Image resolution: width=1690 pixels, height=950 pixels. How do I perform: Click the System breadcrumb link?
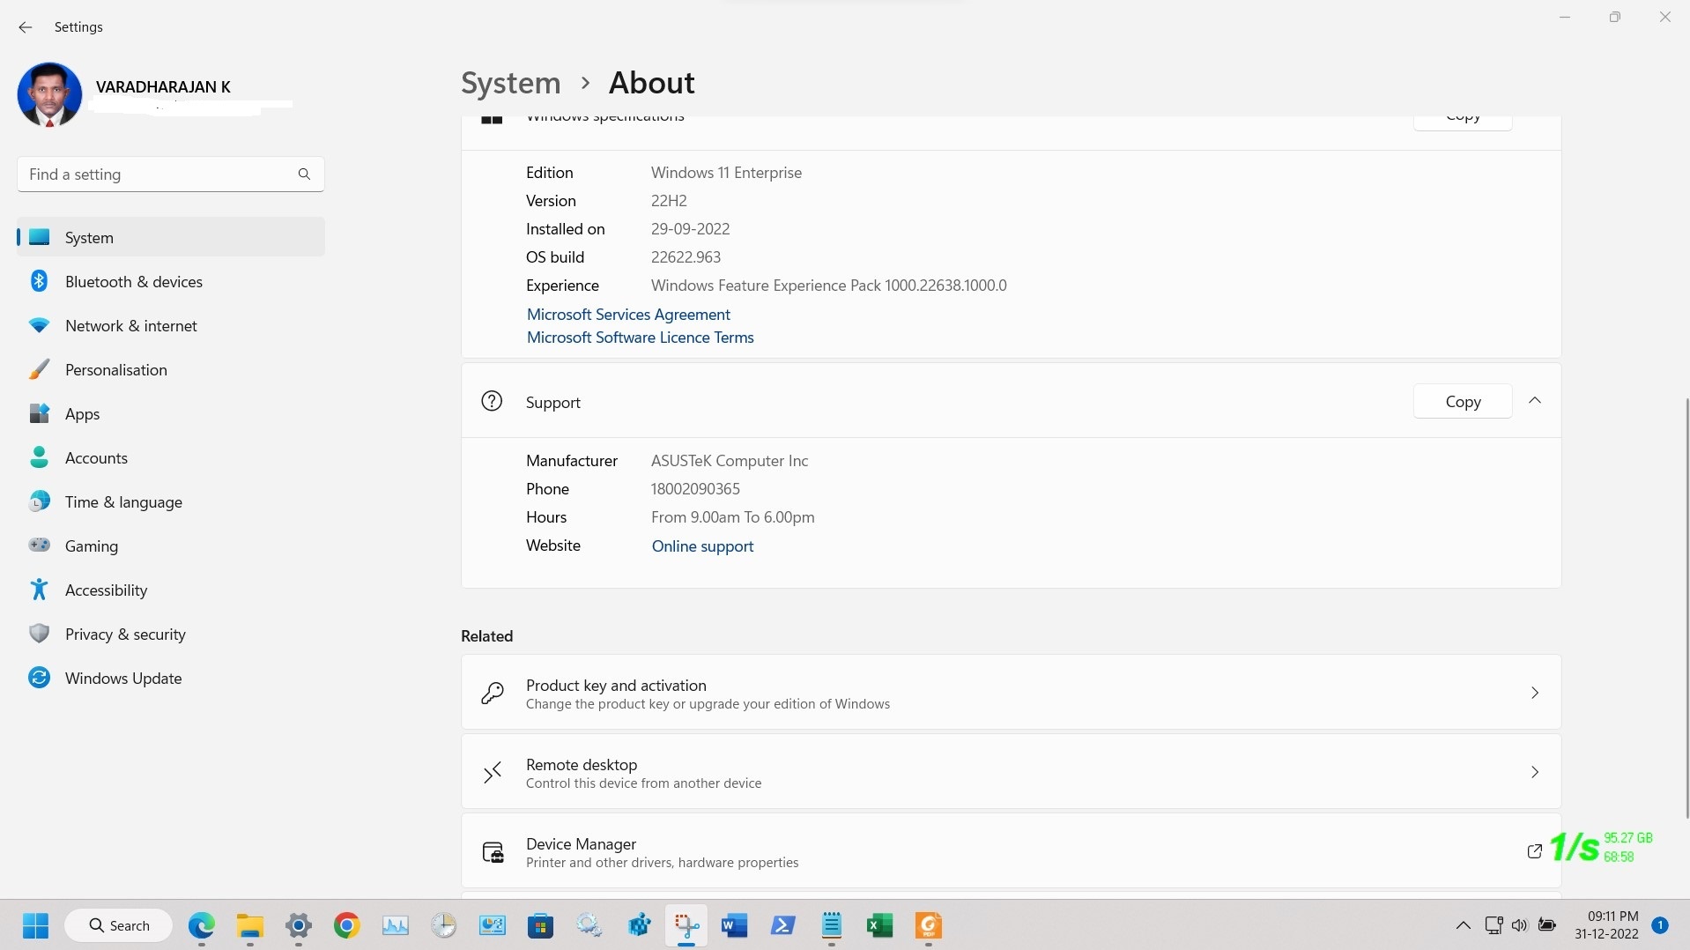(511, 83)
